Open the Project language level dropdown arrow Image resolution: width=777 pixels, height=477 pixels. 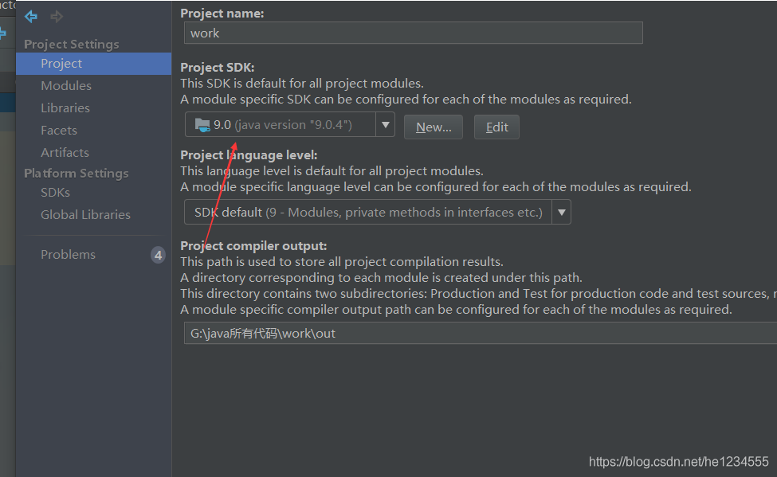pos(562,212)
